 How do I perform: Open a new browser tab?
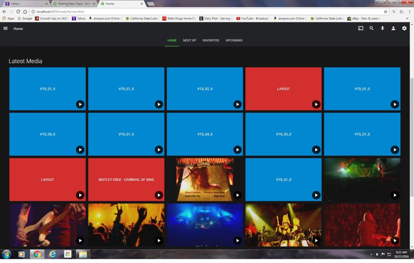pyautogui.click(x=150, y=4)
